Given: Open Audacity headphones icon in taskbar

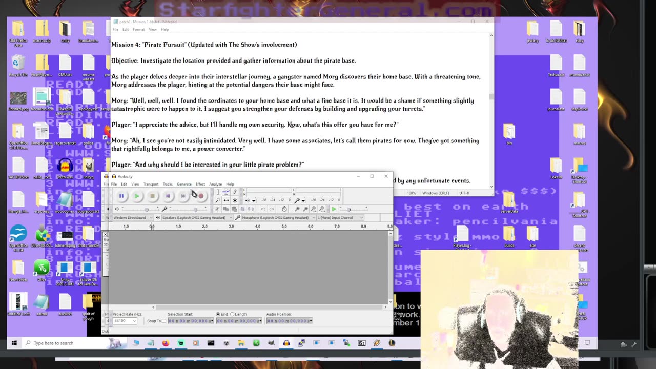Looking at the screenshot, I should coord(286,343).
